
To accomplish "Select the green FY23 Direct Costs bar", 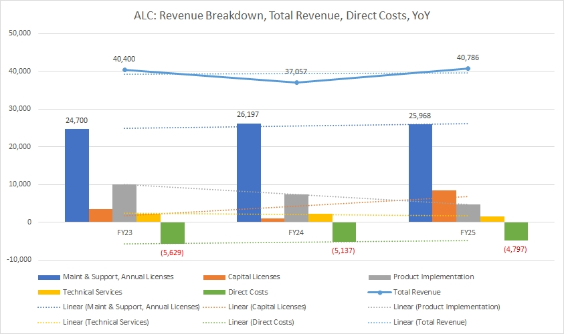I will coord(173,232).
